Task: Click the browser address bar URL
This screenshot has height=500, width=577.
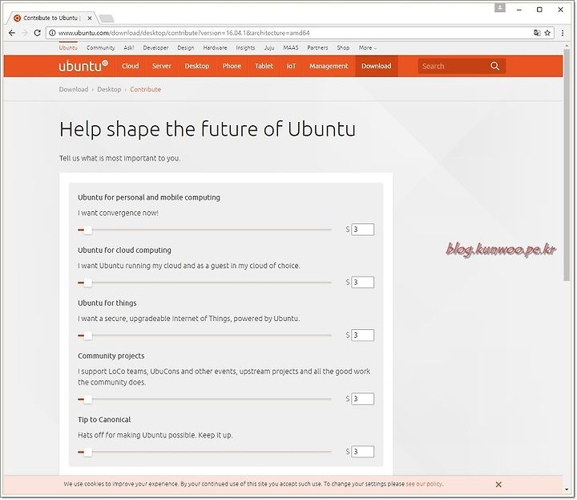Action: point(184,33)
